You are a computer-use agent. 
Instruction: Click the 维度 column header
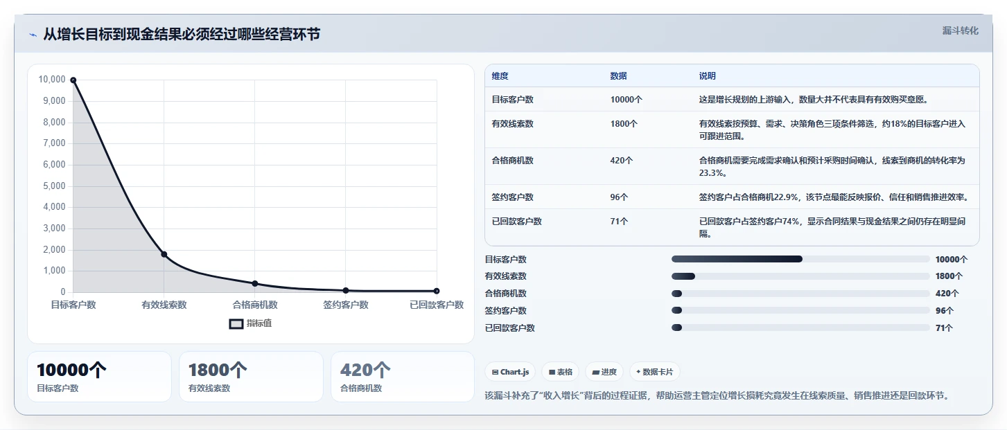tap(500, 76)
